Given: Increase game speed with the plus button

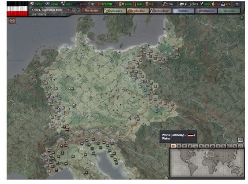Looking at the screenshot, I should (x=74, y=10).
